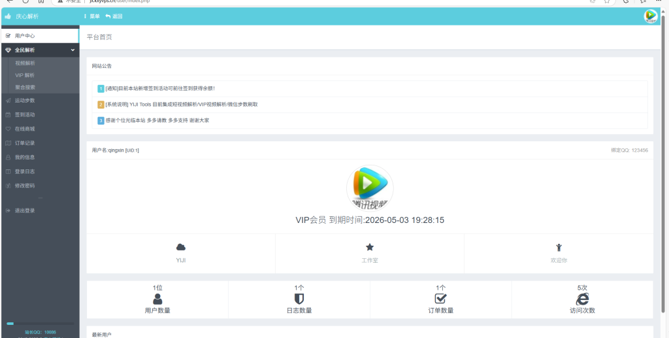Click the blue number 1 announcement badge

(101, 88)
